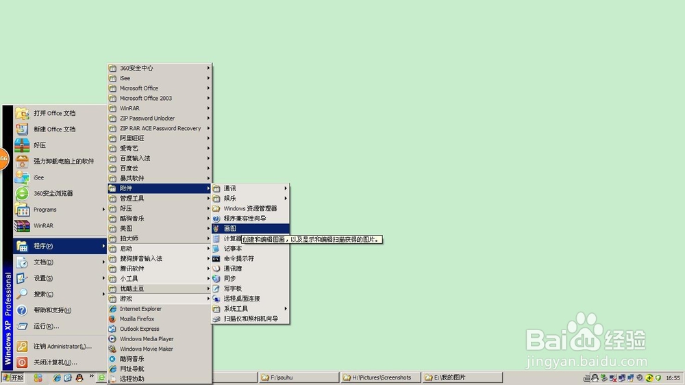The width and height of the screenshot is (685, 385).
Task: Open the 启动 startup folder
Action: [160, 249]
